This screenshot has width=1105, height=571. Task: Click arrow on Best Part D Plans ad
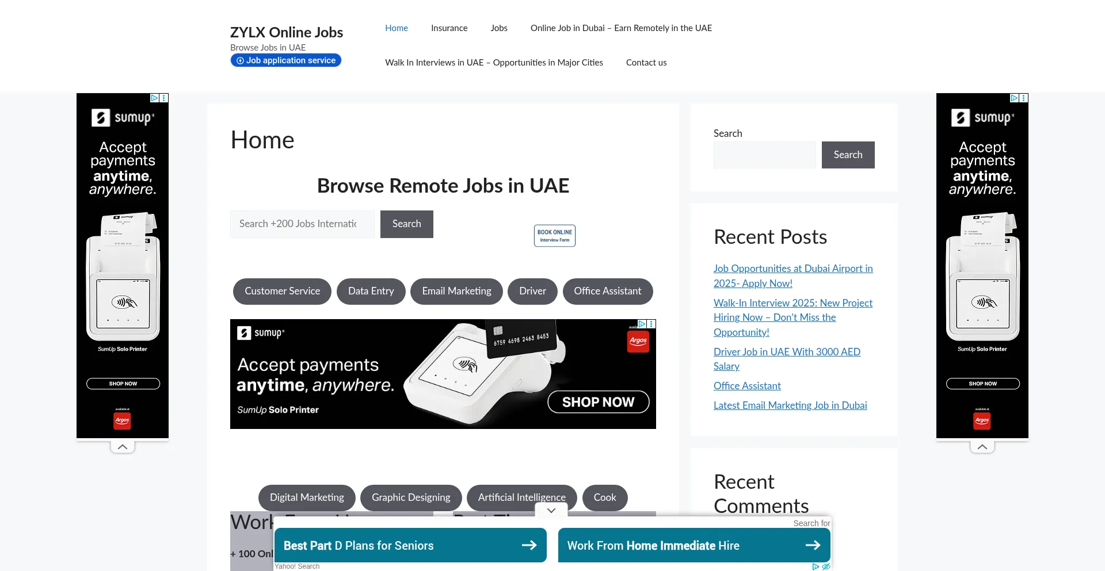tap(529, 545)
